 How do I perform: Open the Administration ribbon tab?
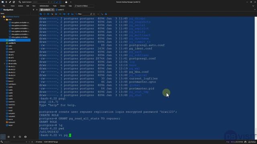tap(44, 6)
